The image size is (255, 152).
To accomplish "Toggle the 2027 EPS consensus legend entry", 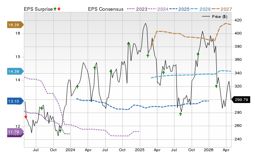I will tap(222, 9).
